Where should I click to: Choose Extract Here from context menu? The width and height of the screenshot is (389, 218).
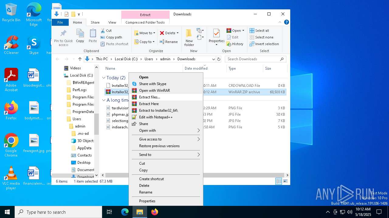click(166, 104)
